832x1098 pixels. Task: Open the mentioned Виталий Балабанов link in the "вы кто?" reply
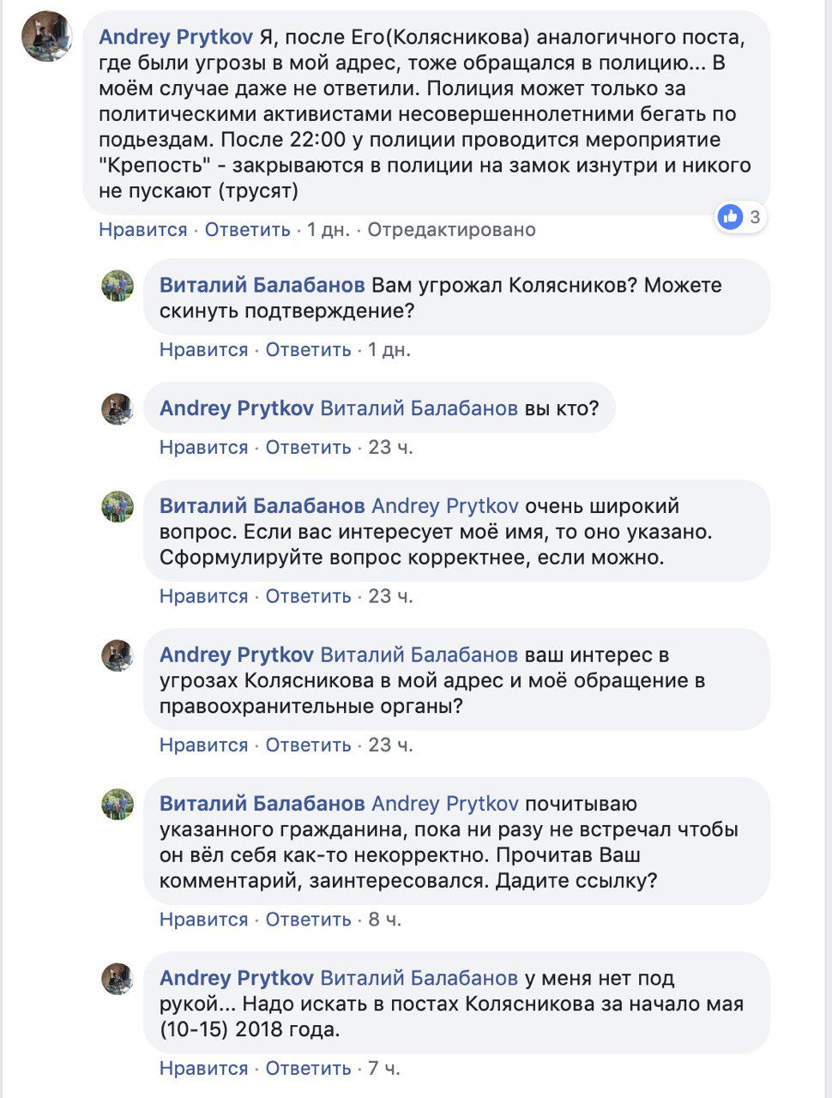(419, 408)
